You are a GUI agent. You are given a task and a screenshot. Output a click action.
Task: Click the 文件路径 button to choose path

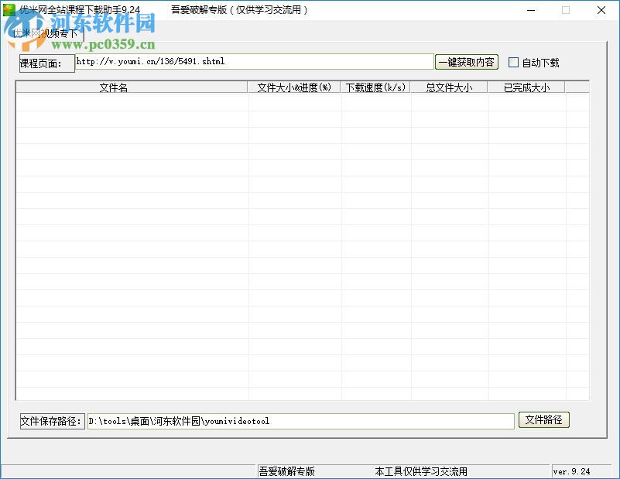pos(543,419)
